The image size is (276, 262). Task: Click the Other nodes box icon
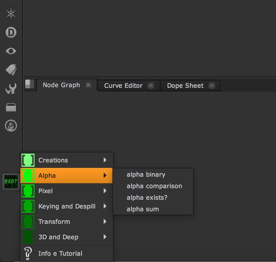tap(11, 108)
